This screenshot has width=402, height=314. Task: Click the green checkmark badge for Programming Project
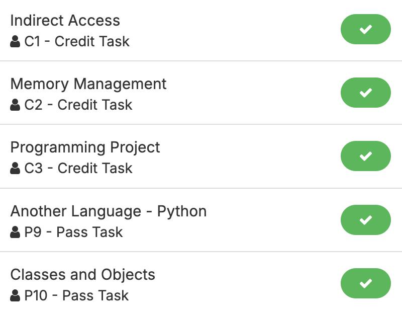(365, 156)
